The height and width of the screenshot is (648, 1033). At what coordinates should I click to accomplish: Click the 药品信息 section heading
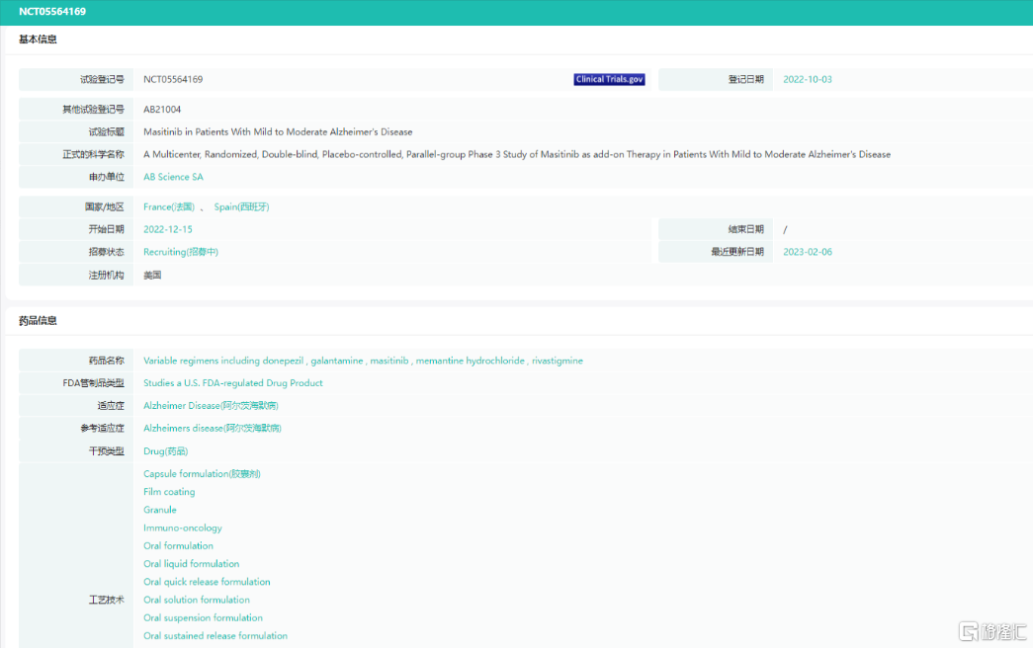pos(38,321)
